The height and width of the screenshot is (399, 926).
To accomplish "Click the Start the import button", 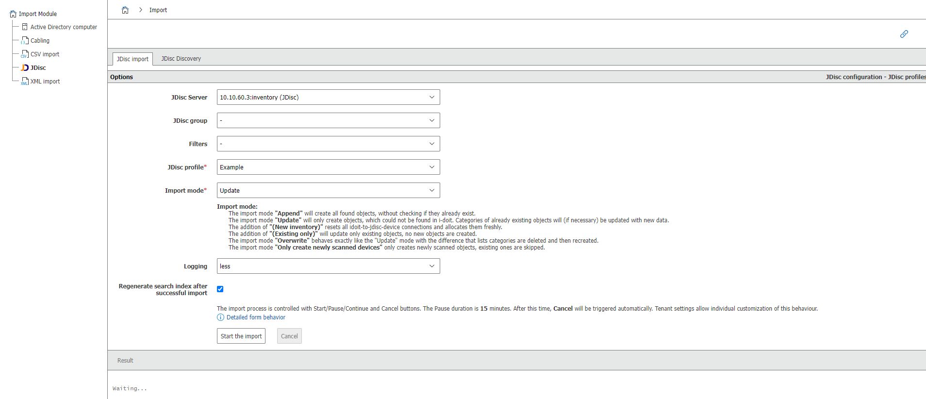I will pos(241,336).
